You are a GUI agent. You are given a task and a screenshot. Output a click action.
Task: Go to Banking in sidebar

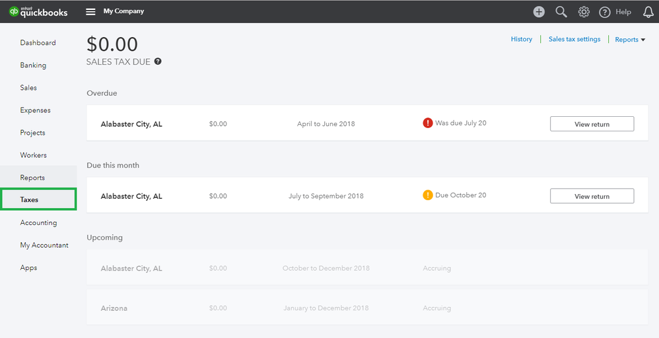33,65
